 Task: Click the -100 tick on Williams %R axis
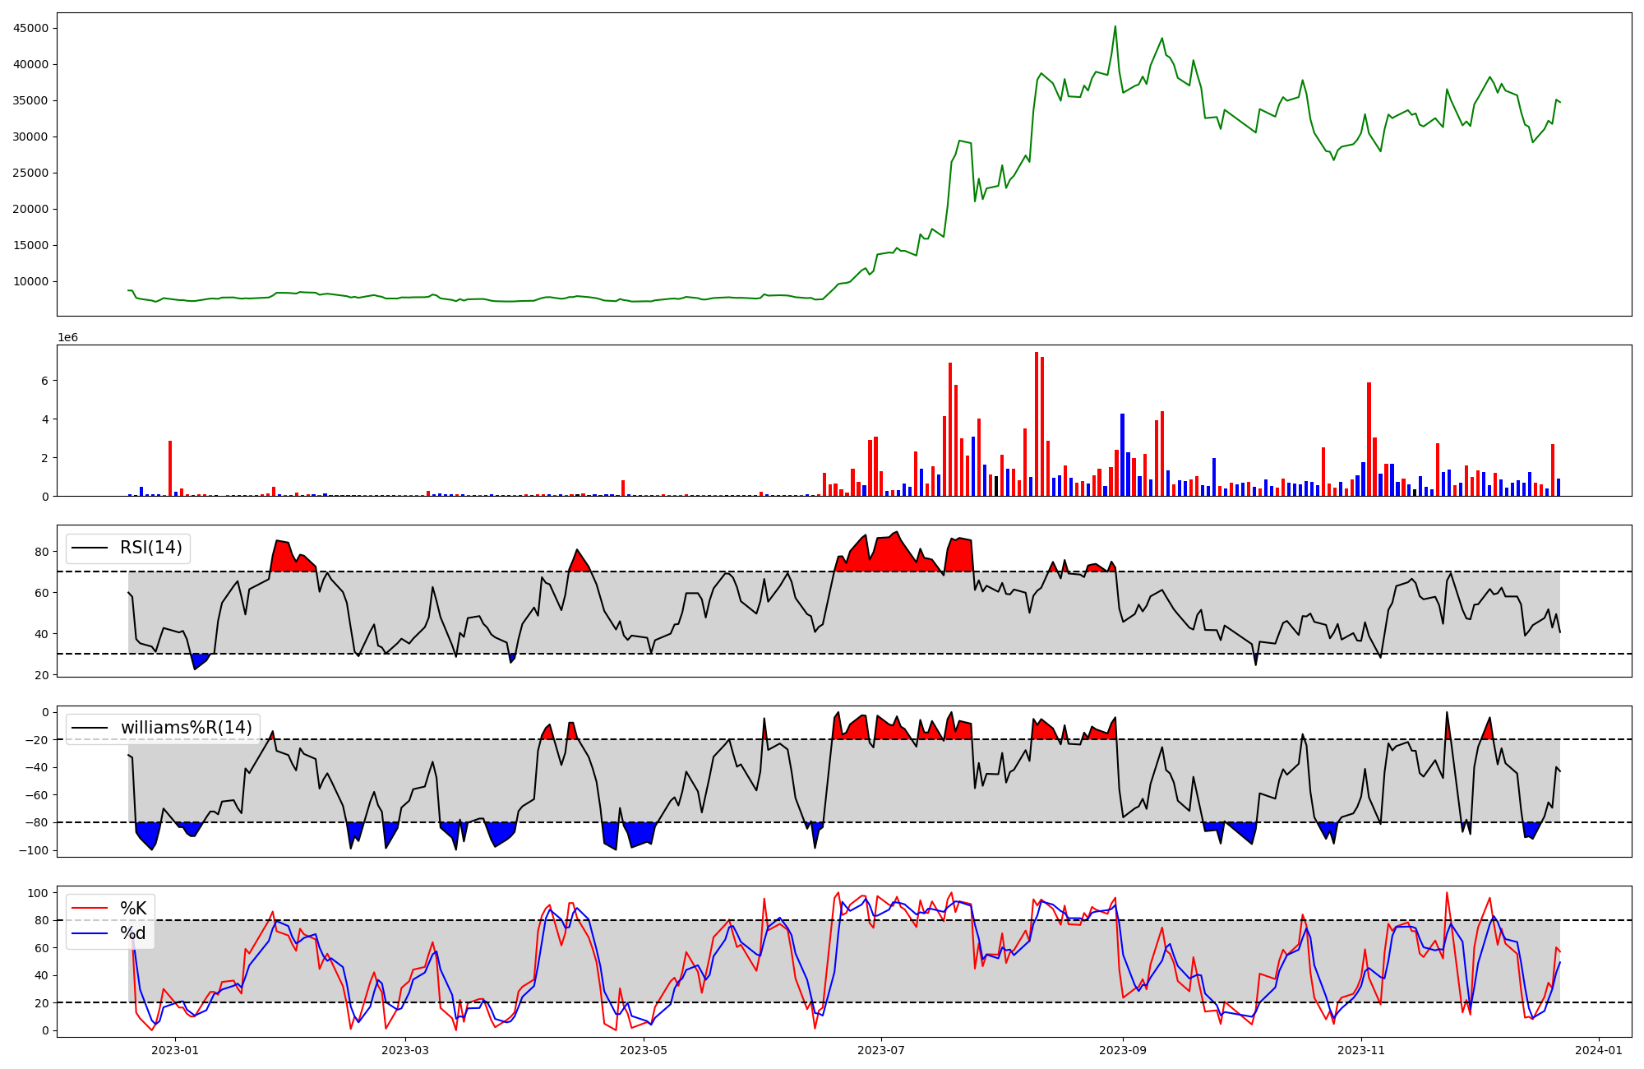tap(35, 850)
